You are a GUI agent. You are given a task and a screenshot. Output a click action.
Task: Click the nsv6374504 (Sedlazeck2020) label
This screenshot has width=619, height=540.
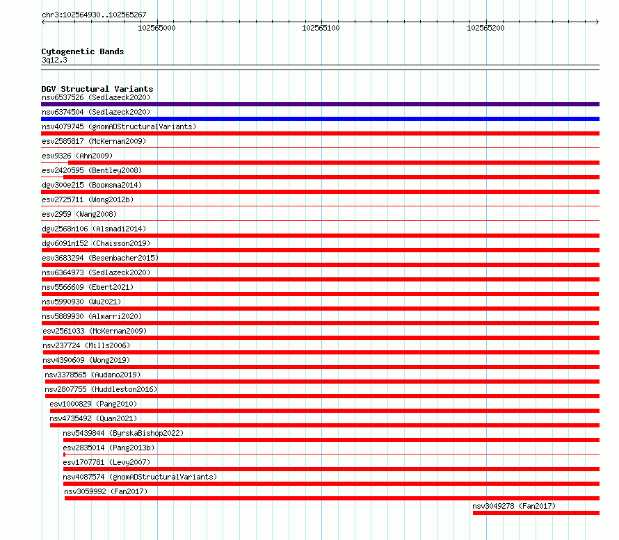pos(96,112)
